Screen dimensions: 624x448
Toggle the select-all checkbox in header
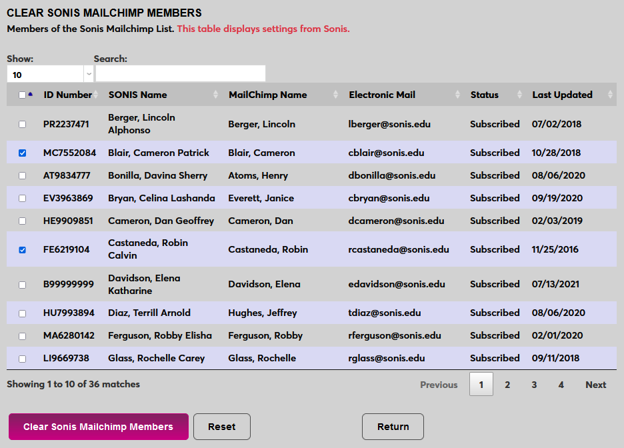click(x=22, y=95)
